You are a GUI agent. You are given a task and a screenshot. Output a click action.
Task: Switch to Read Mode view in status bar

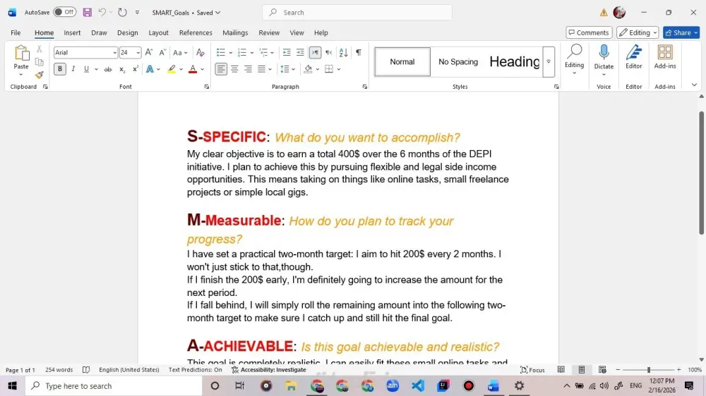(x=561, y=369)
